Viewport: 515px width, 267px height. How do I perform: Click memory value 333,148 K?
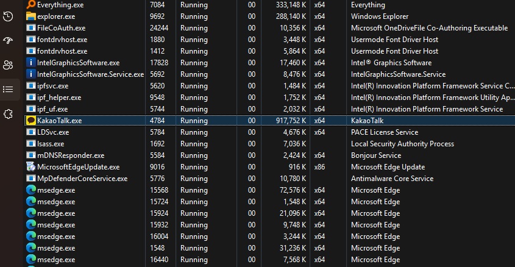[291, 5]
